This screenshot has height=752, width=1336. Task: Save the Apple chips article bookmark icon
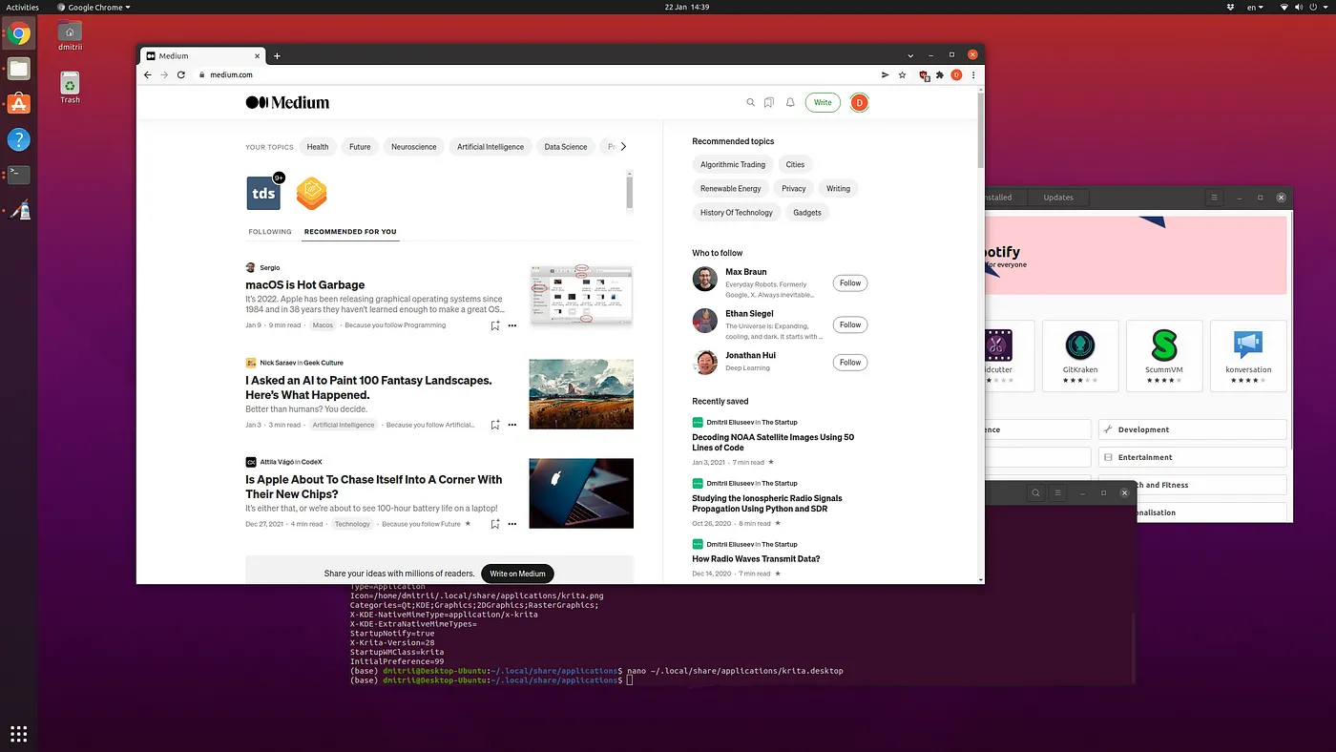tap(494, 524)
